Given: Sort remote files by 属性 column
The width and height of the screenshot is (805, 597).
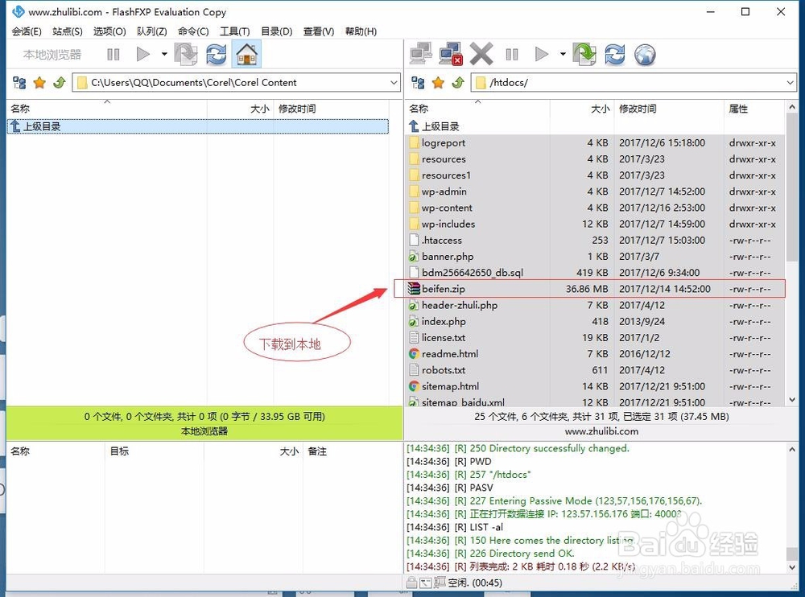Looking at the screenshot, I should (x=754, y=109).
